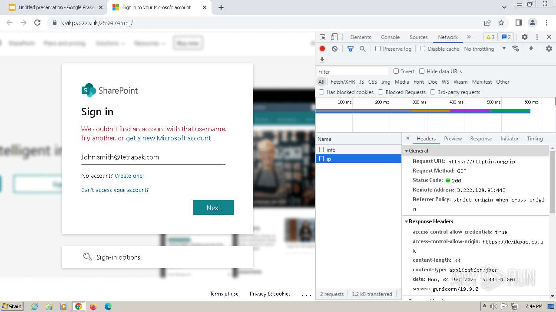The width and height of the screenshot is (556, 312).
Task: Switch to the Sources tab
Action: tap(419, 37)
